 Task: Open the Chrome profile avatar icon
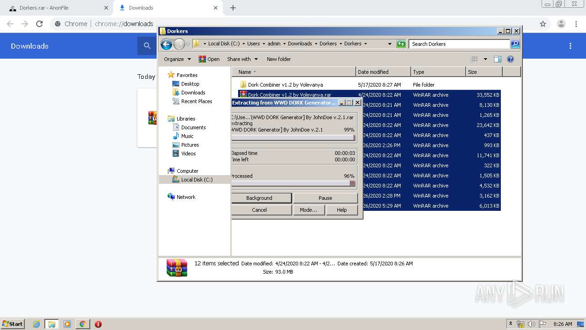click(561, 24)
